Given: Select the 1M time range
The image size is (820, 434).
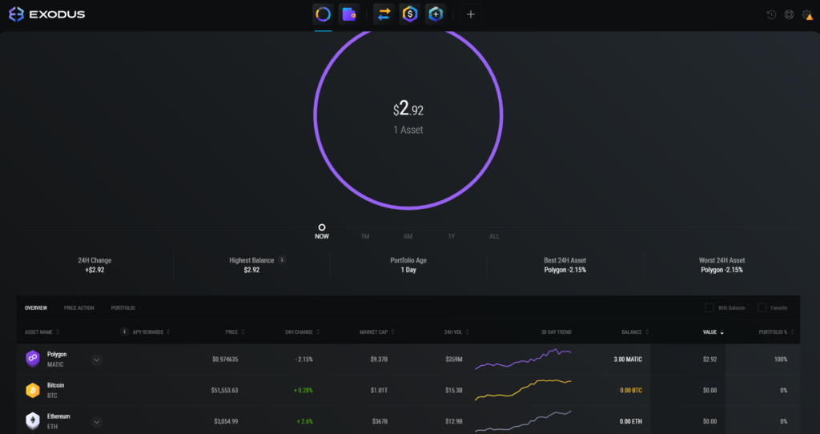Looking at the screenshot, I should click(365, 236).
